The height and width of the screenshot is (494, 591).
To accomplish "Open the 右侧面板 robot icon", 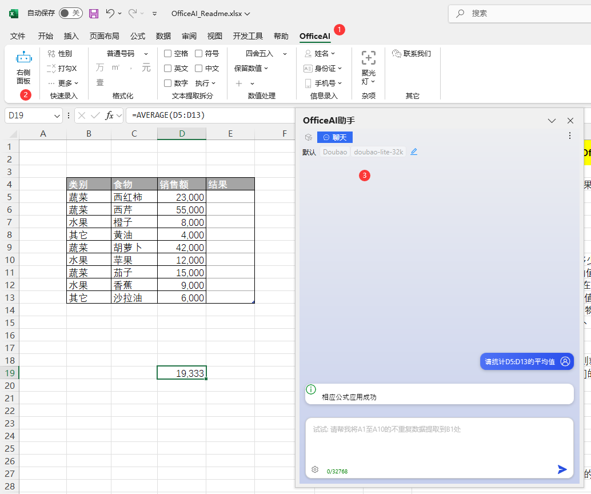I will pyautogui.click(x=24, y=58).
